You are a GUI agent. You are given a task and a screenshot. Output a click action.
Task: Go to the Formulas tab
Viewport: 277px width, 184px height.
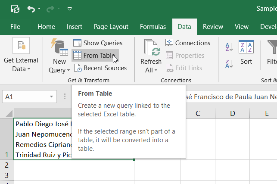153,27
